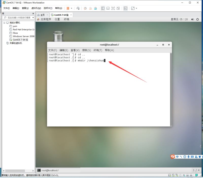
Task: Click the volume icon in CentOS top bar
Action: [192, 19]
